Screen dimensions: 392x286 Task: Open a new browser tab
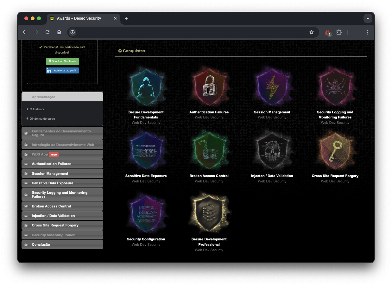point(127,18)
